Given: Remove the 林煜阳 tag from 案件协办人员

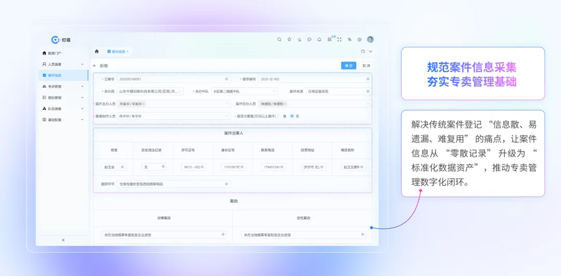Looking at the screenshot, I should click(285, 104).
